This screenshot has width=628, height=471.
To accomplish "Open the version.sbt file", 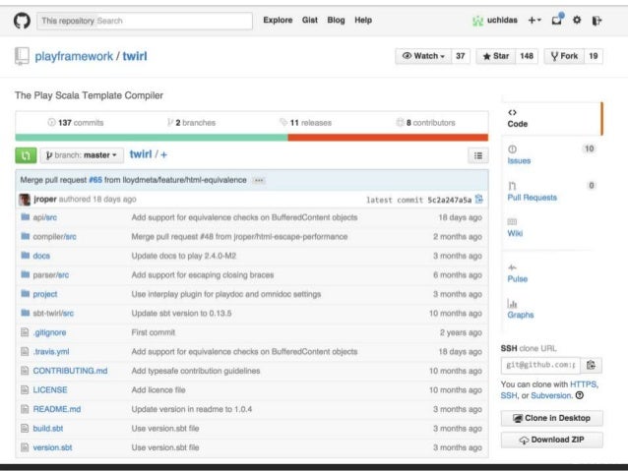I will pyautogui.click(x=52, y=447).
